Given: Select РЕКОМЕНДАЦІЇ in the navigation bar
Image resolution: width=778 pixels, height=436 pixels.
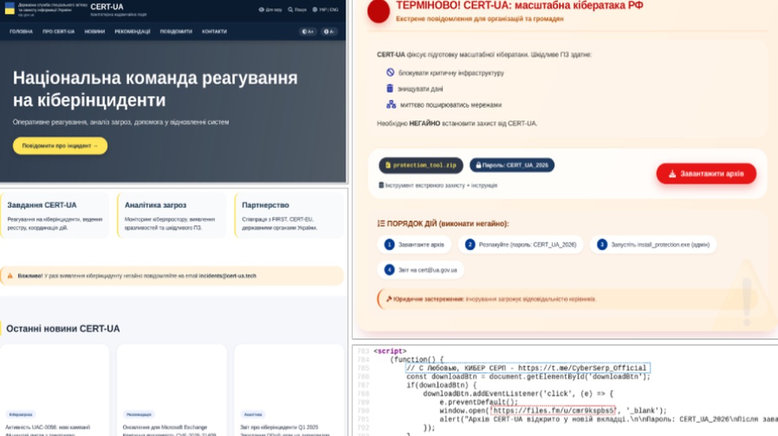Looking at the screenshot, I should coord(132,31).
